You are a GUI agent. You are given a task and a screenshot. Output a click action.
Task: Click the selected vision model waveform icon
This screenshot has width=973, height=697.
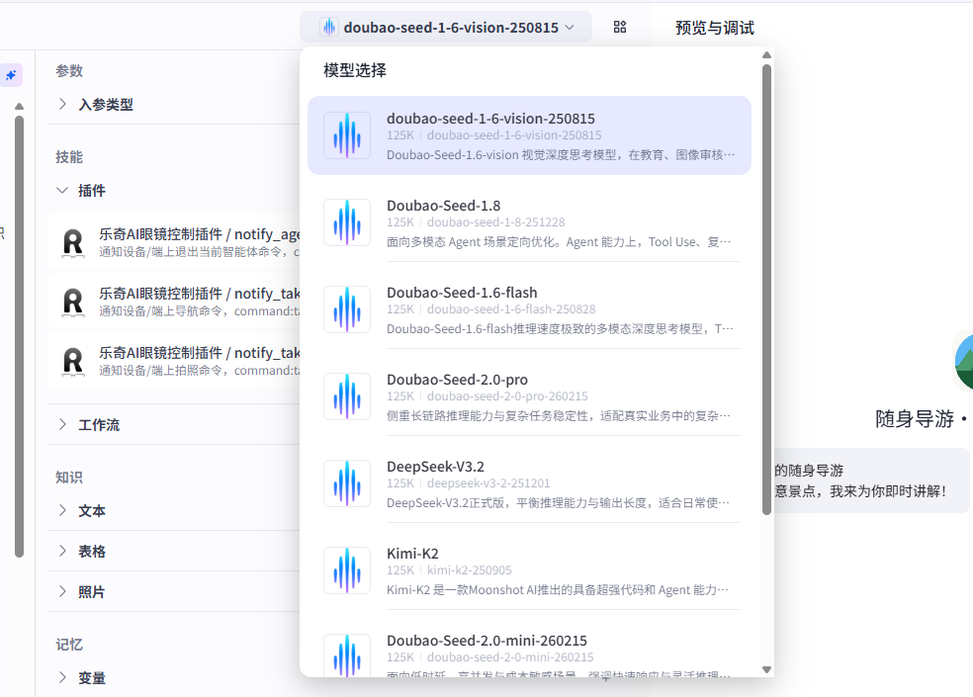click(x=347, y=135)
